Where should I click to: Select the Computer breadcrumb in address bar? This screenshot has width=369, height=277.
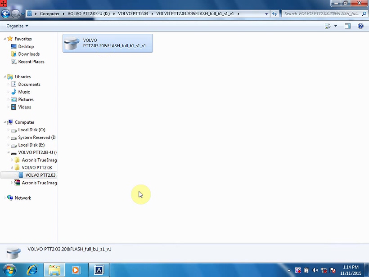(x=49, y=13)
